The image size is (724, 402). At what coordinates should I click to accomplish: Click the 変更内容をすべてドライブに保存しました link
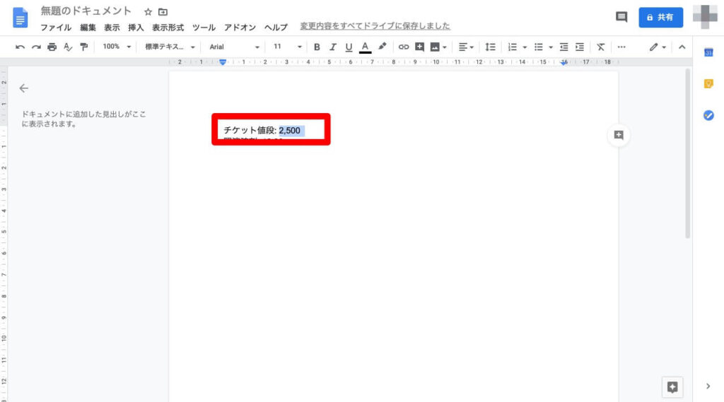pyautogui.click(x=375, y=26)
